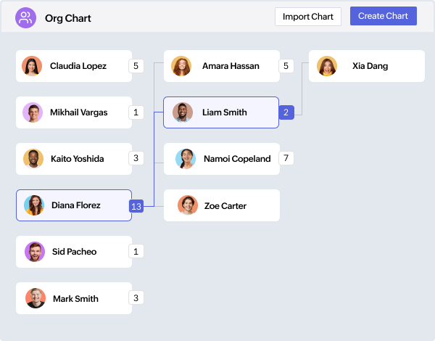Expand Namoi Copeland's 7 reports

[286, 158]
